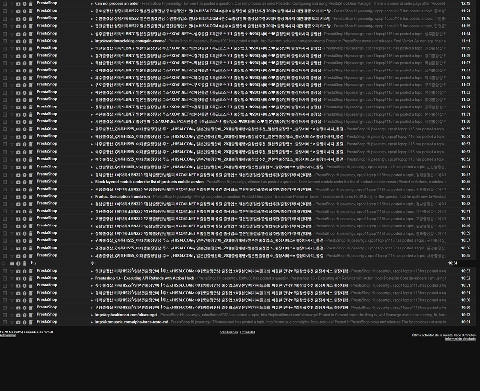This screenshot has width=480, height=391.
Task: Archive the worldmuscleking.com/gain-xtreme email
Action: pos(18,41)
